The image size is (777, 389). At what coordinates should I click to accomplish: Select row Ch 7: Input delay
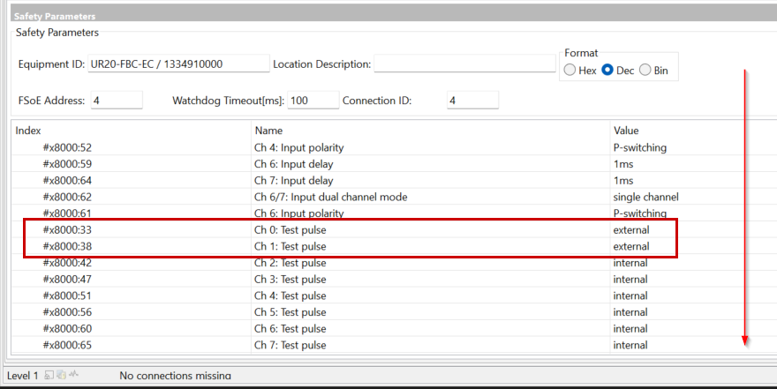[x=394, y=180]
